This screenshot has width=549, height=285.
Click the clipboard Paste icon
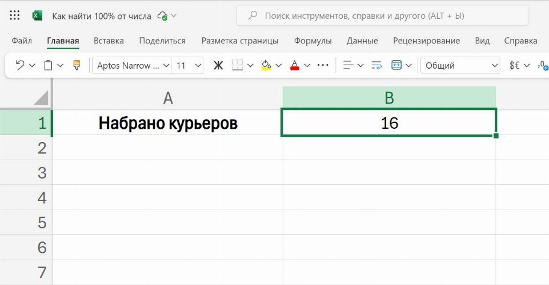coord(48,65)
